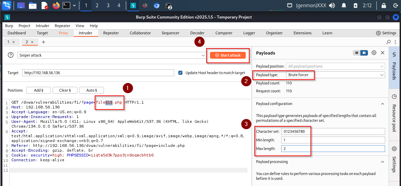The image size is (401, 186).
Task: Toggle Update Host header to match target
Action: (181, 73)
